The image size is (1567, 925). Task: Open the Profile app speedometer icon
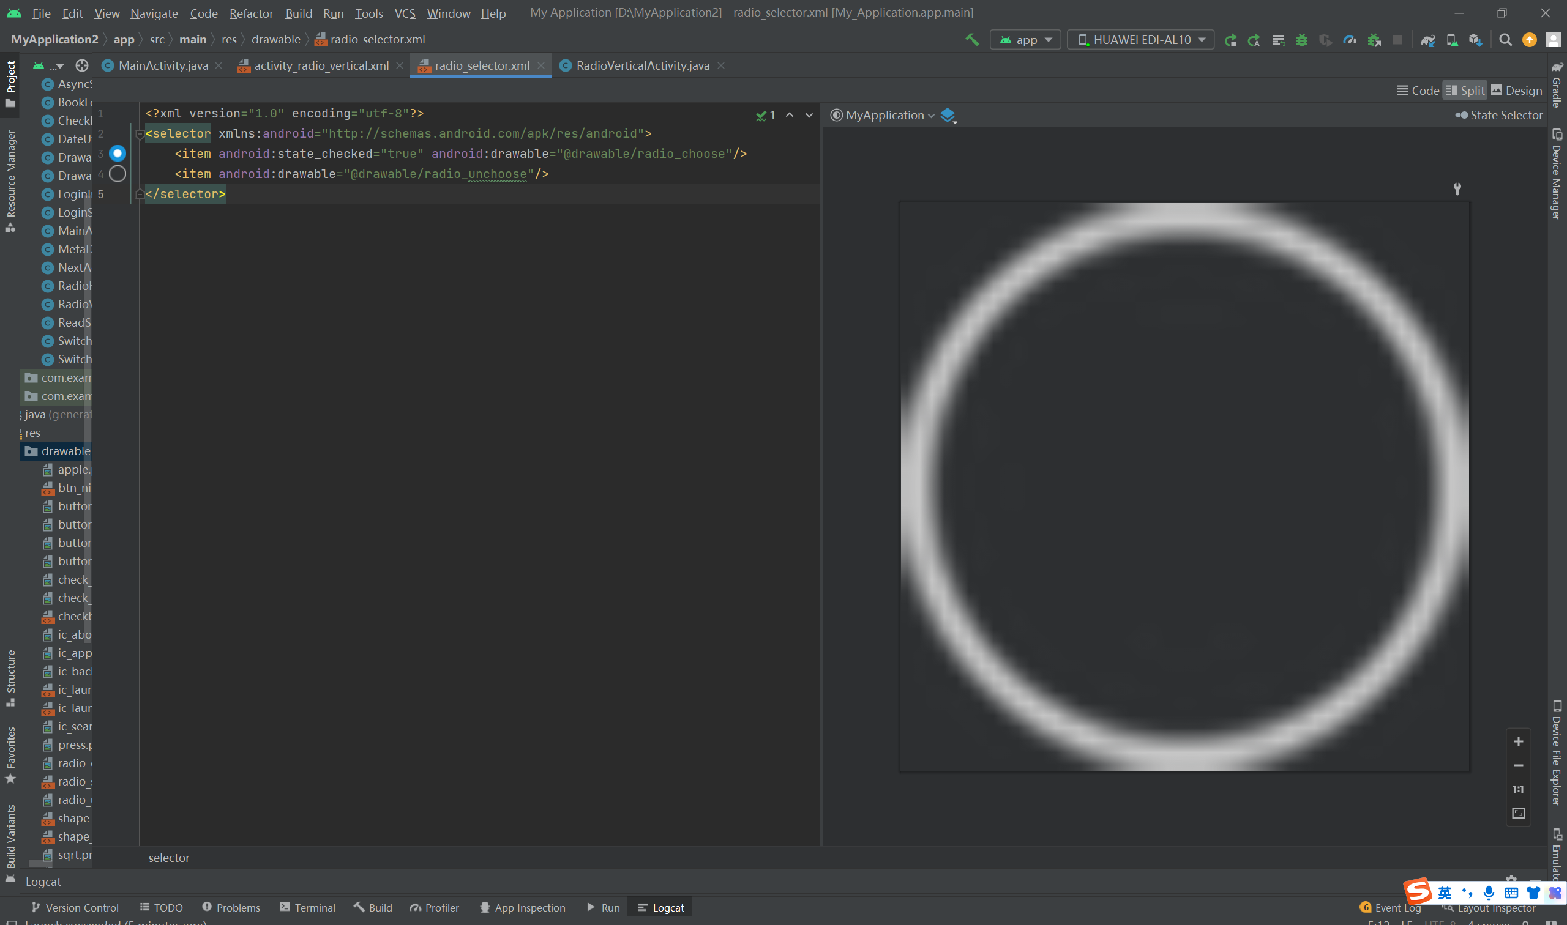[x=1350, y=40]
